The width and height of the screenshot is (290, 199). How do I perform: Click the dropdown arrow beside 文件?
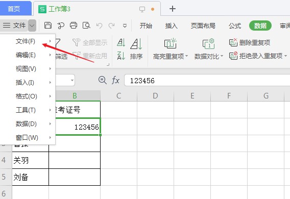(x=32, y=26)
